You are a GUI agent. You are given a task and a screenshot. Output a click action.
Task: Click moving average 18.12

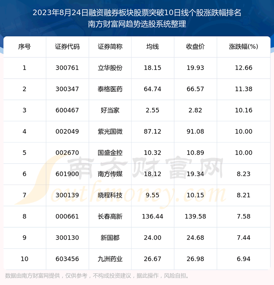[x=152, y=174]
